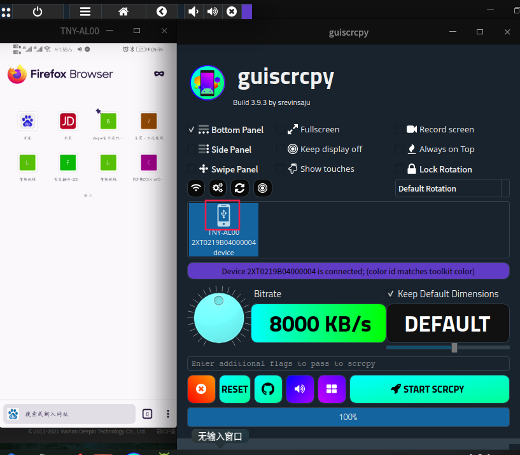Tap the back arrow button in panel bar

coord(162,11)
